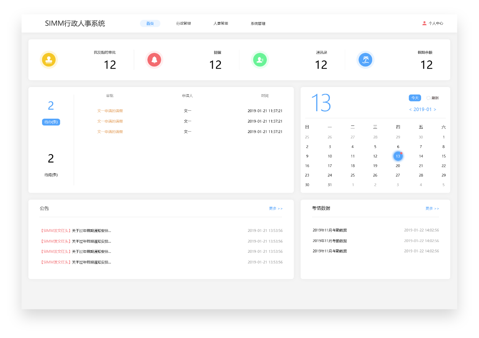Click the red bell reminder icon
The width and height of the screenshot is (479, 338).
[x=154, y=60]
